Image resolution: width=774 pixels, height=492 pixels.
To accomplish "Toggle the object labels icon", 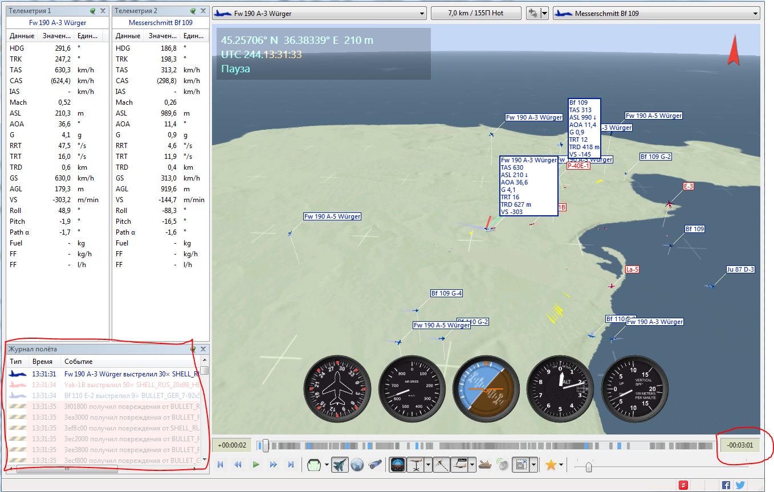I will click(x=459, y=465).
